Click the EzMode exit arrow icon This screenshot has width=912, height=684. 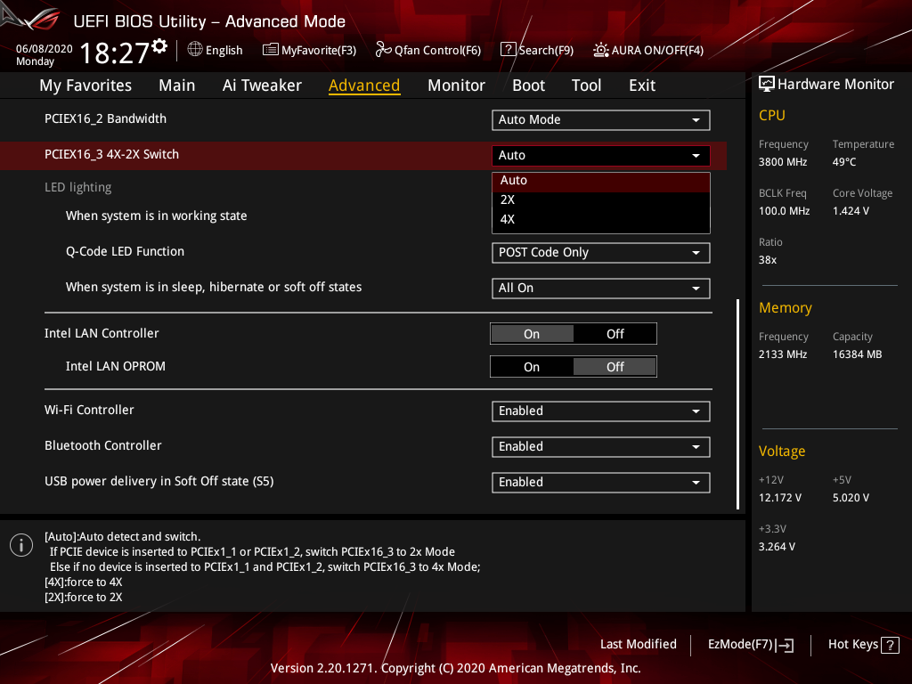[785, 645]
